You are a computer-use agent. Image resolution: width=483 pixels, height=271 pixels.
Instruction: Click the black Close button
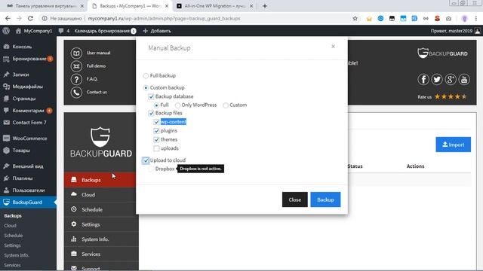tap(294, 199)
